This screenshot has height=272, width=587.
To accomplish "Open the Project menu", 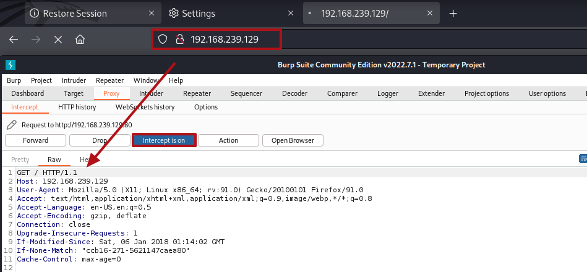I will (x=41, y=80).
